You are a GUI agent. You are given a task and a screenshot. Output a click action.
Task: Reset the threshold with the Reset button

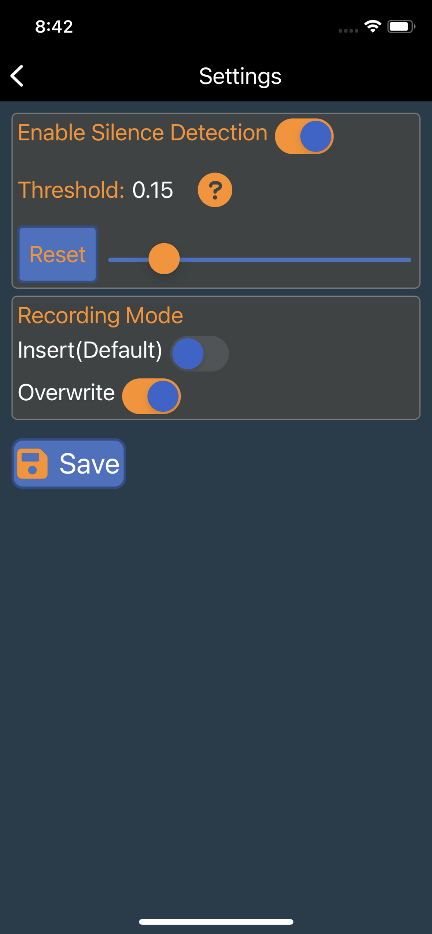click(x=58, y=254)
